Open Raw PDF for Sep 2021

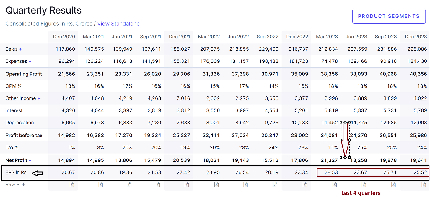158,184
